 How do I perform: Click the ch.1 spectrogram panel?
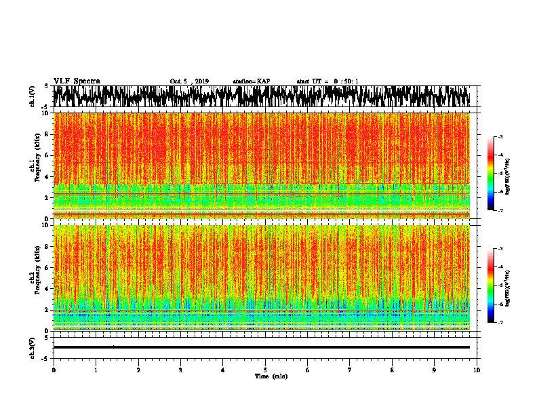pyautogui.click(x=262, y=165)
